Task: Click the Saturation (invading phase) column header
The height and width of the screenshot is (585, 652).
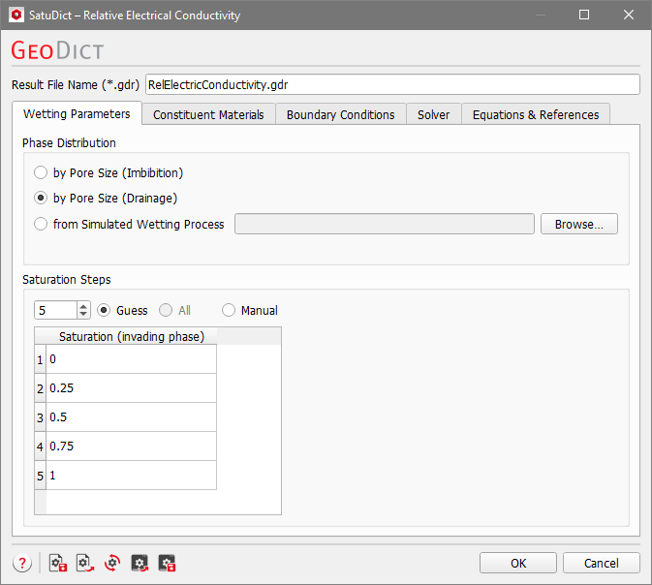Action: click(132, 336)
